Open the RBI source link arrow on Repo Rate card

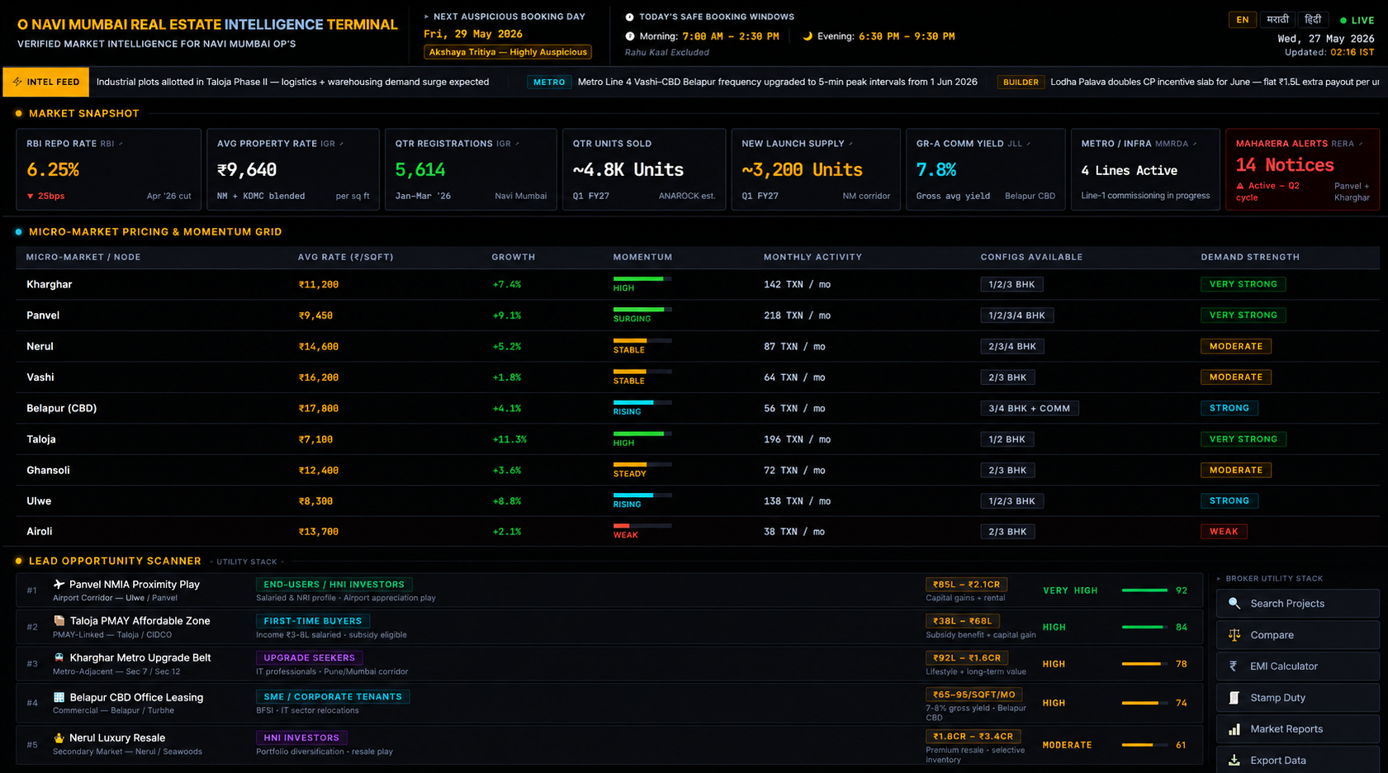coord(121,144)
